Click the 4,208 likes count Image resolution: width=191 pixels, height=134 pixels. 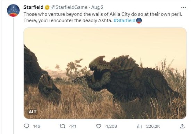click(x=111, y=126)
